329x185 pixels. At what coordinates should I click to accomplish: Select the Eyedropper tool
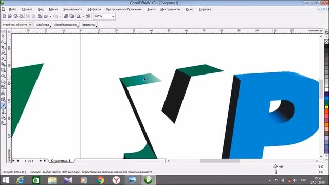pos(3,106)
